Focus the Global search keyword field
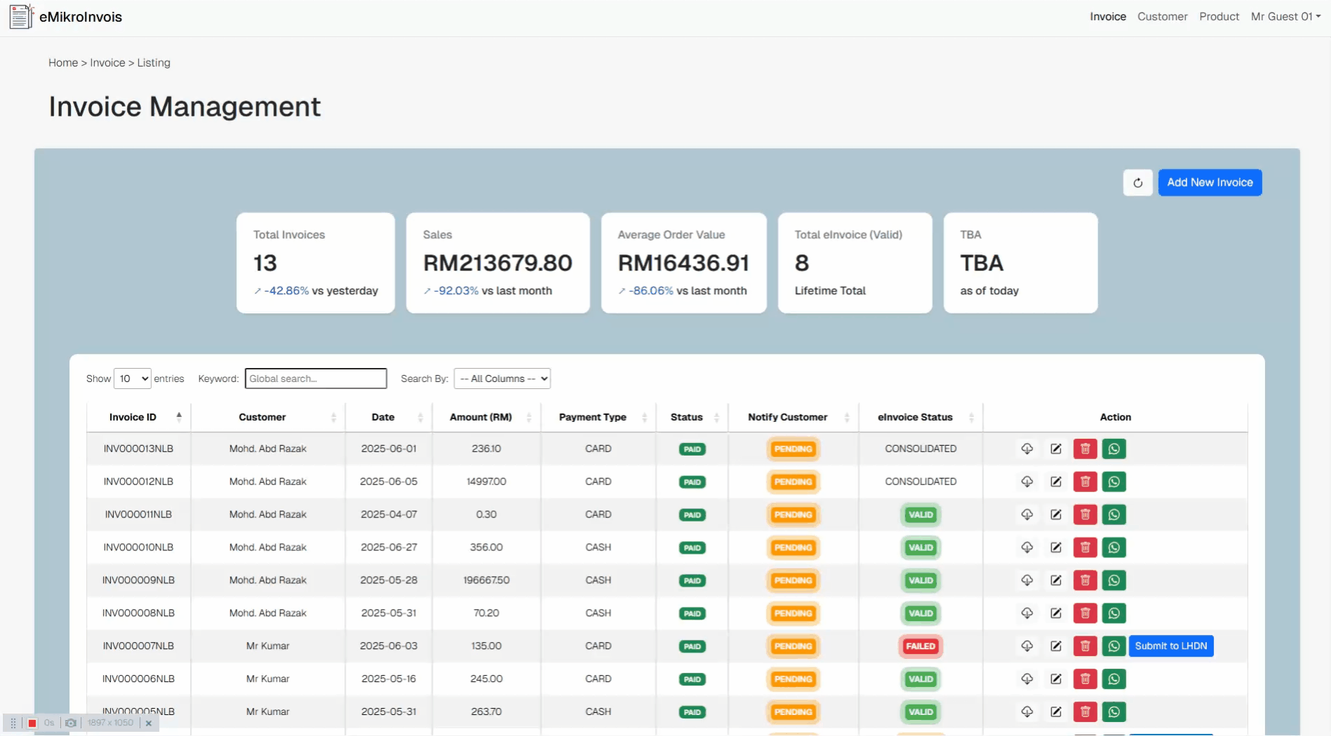1331x736 pixels. click(x=316, y=379)
